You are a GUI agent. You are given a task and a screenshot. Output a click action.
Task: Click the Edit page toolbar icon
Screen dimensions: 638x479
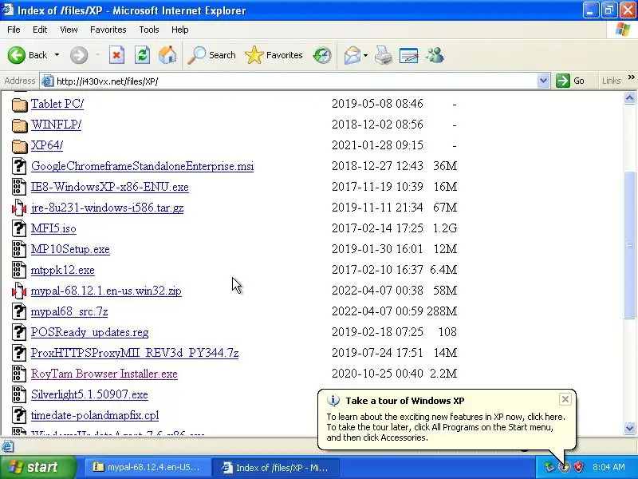[409, 55]
